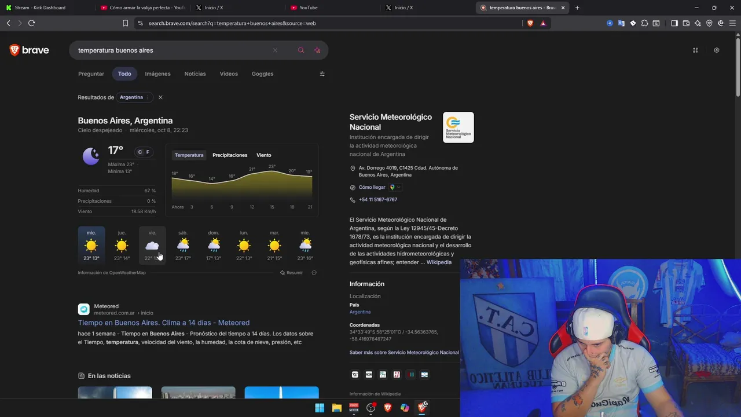This screenshot has height=417, width=741.
Task: Open the extensions puzzle piece menu
Action: [x=644, y=23]
